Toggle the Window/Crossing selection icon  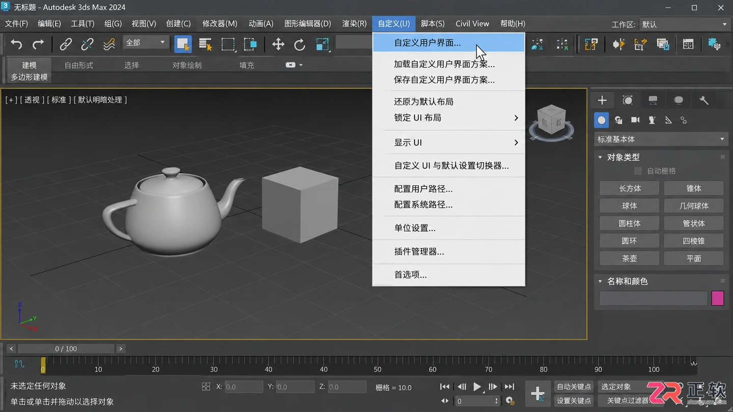(250, 44)
